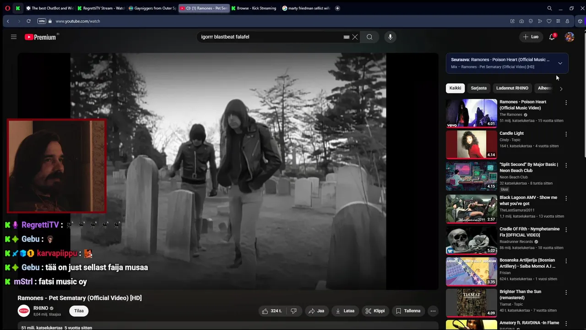Open the Neon Beach Club channel name
The width and height of the screenshot is (586, 330).
pyautogui.click(x=514, y=177)
